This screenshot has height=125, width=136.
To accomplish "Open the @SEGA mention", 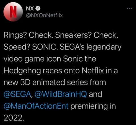I will point(18,94).
